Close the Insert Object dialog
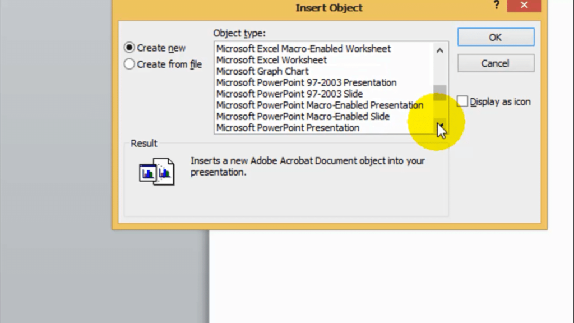 click(x=524, y=6)
